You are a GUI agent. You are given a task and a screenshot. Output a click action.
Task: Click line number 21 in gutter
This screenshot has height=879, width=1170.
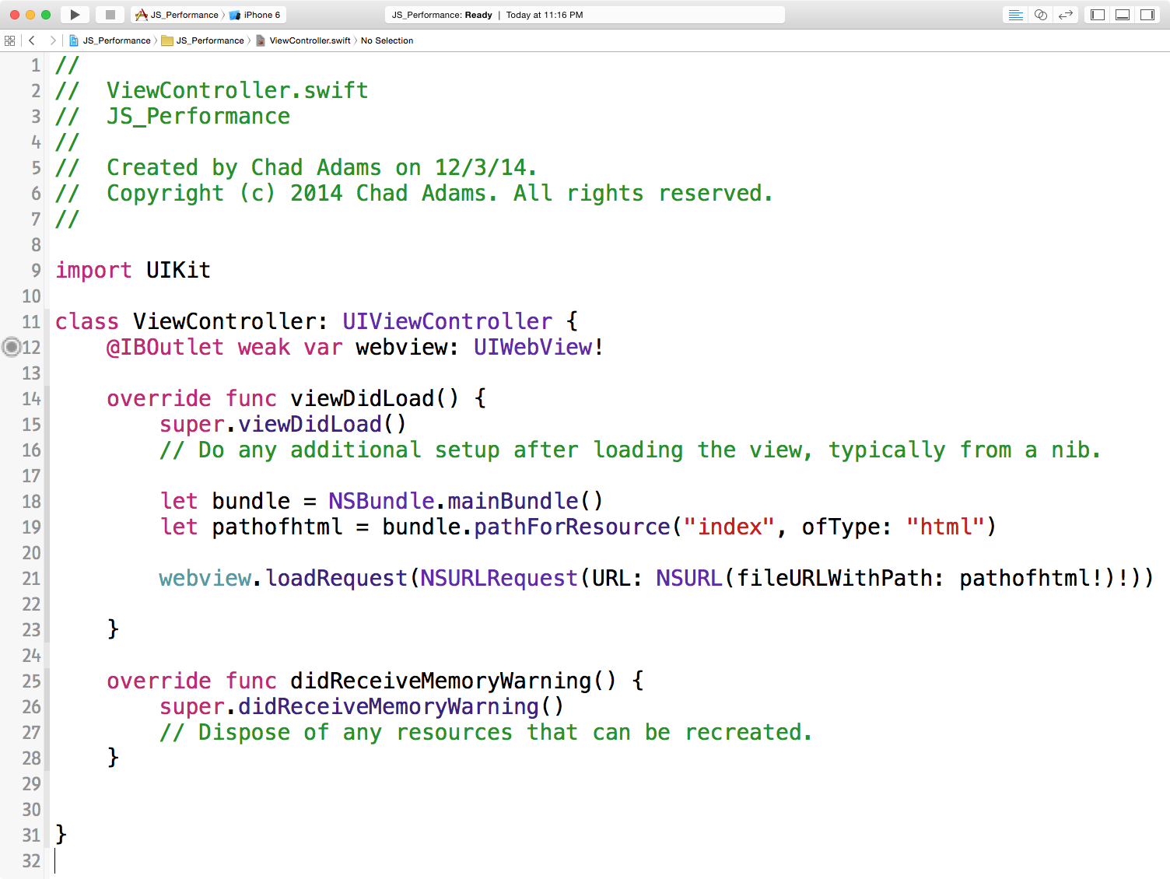31,579
